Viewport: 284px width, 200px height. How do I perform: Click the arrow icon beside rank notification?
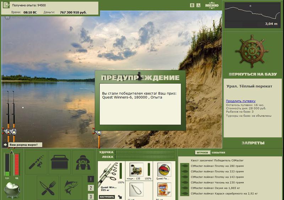coord(5,145)
